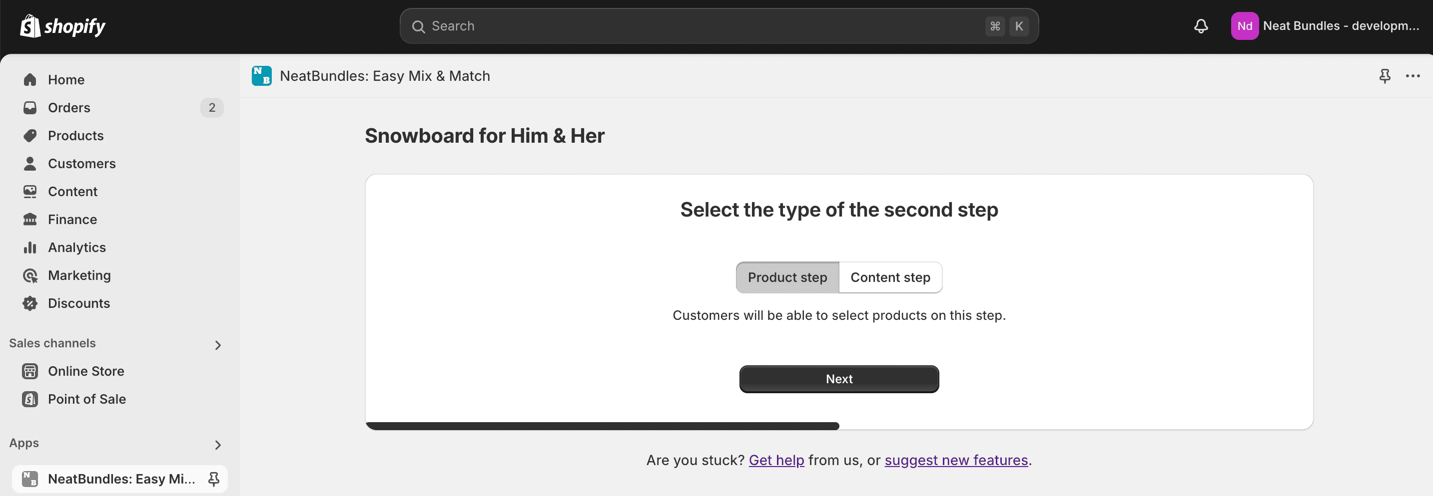Select the Product step option

787,277
